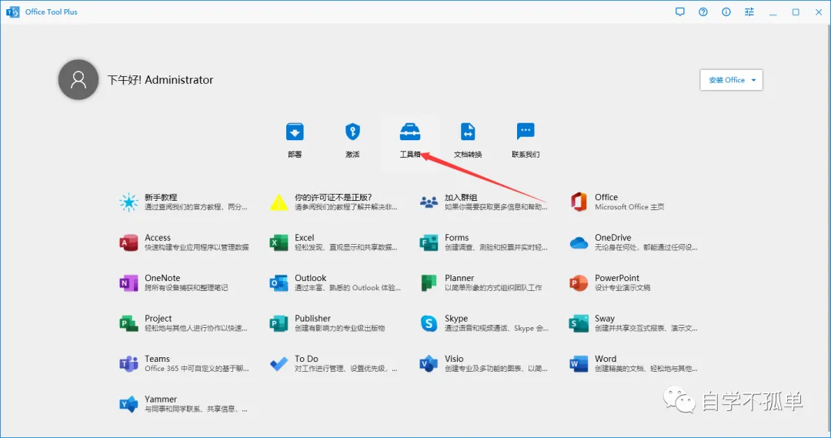Open the 文档转换 document conversion icon
The width and height of the screenshot is (831, 438).
(468, 132)
